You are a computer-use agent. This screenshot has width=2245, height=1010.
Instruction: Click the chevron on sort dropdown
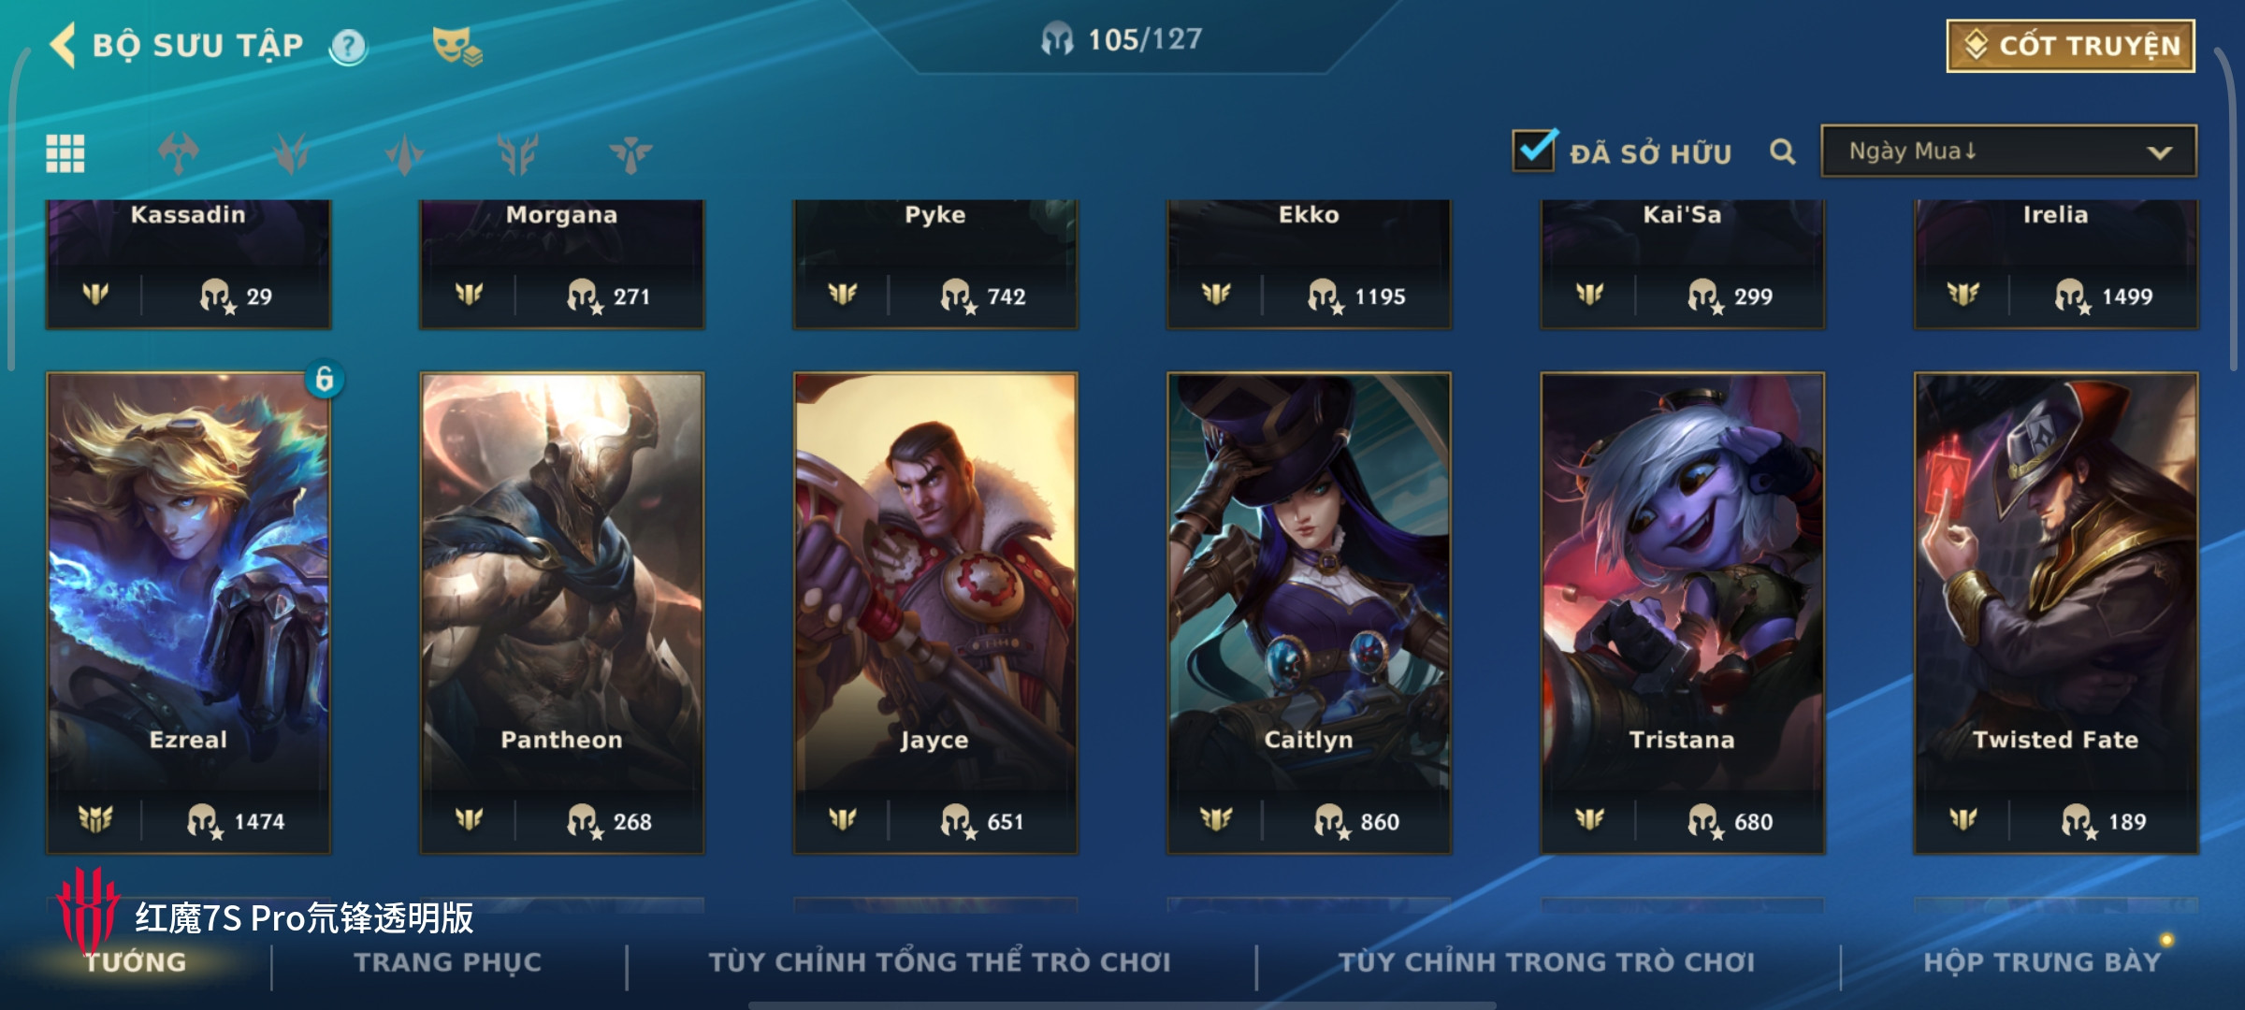click(x=2159, y=152)
